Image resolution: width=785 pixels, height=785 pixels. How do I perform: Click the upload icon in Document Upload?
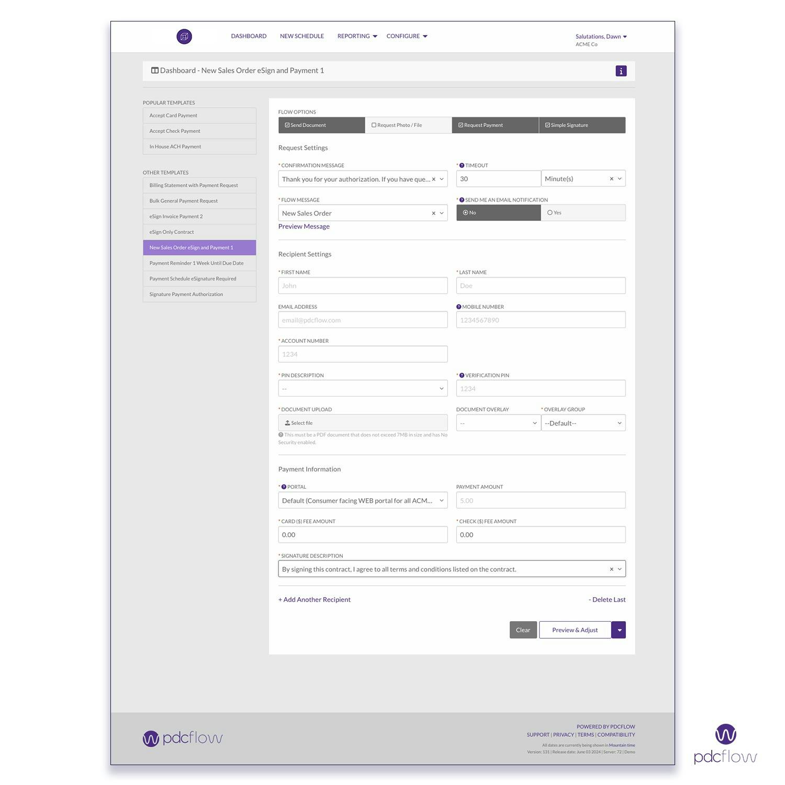point(288,423)
